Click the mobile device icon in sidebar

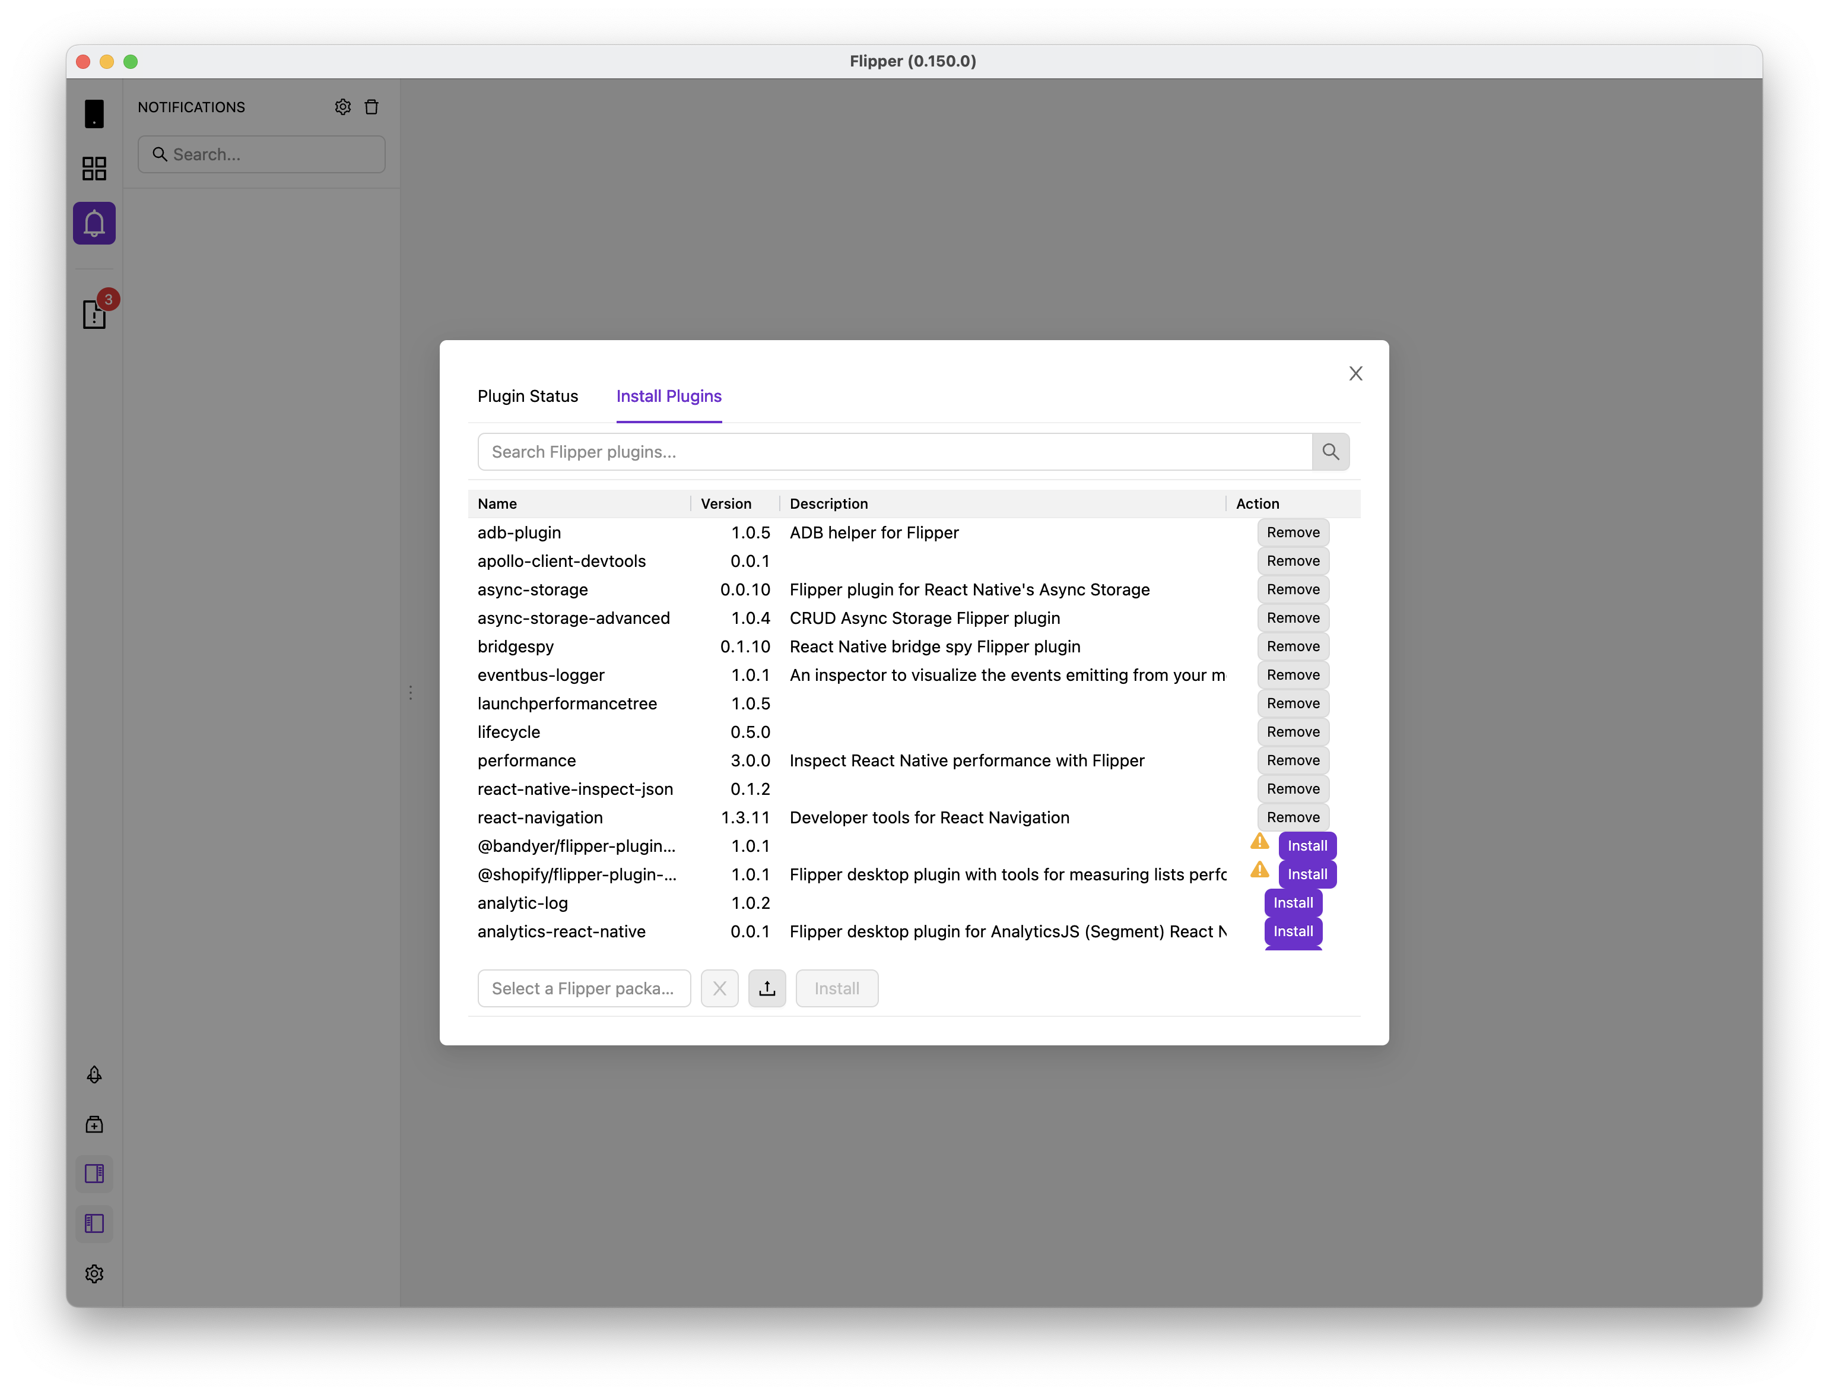click(94, 114)
